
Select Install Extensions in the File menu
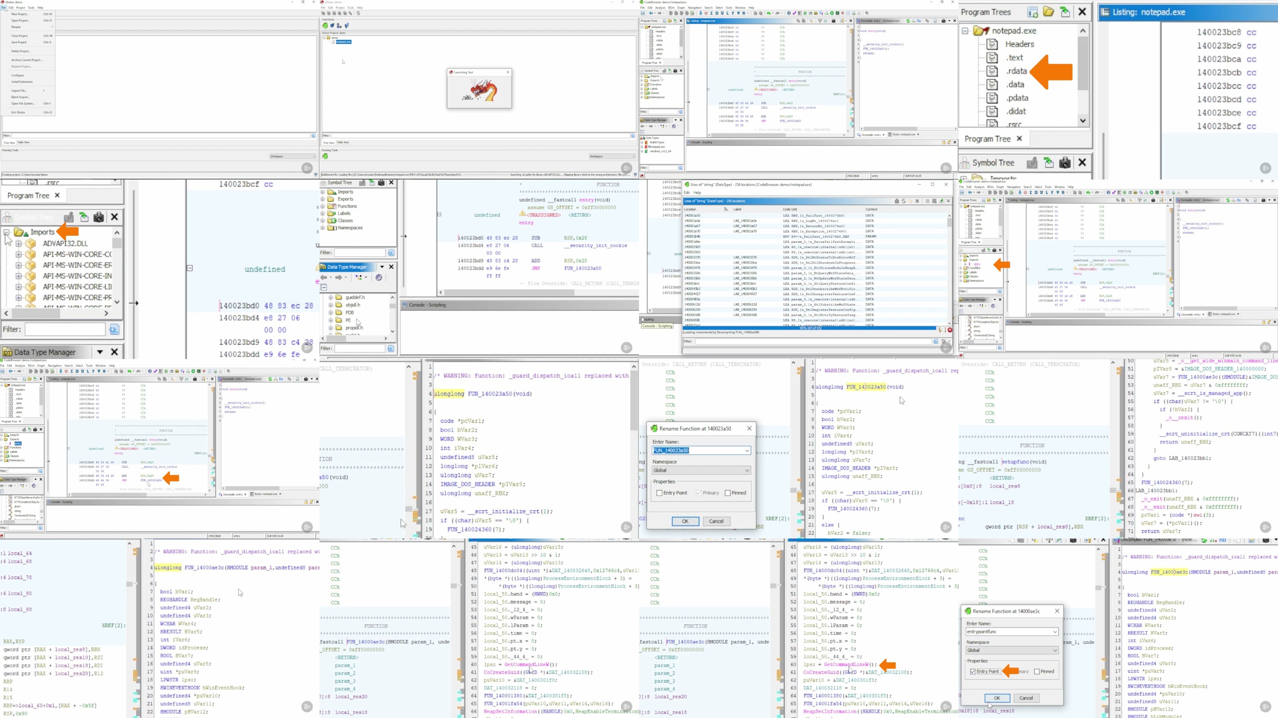click(x=30, y=82)
